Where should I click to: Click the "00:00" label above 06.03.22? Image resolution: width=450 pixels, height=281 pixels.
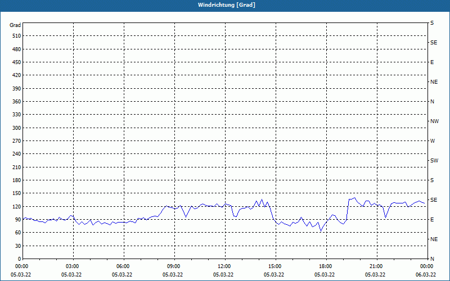coord(427,266)
